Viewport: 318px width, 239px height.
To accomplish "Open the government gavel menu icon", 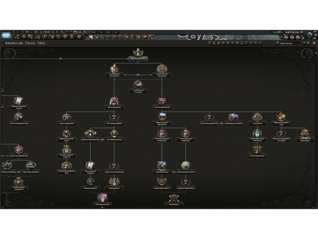I will pos(17,37).
